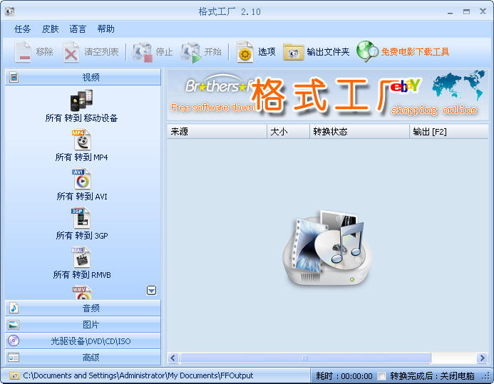Select the RMVB conversion icon
This screenshot has height=384, width=494.
(81, 257)
